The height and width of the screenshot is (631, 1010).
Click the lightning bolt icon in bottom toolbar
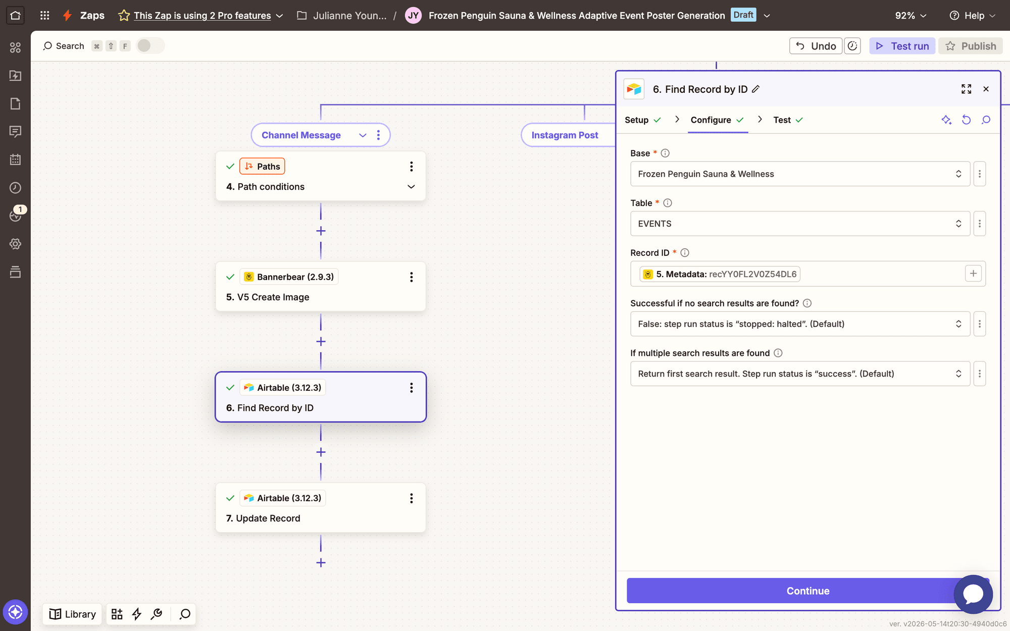click(136, 614)
